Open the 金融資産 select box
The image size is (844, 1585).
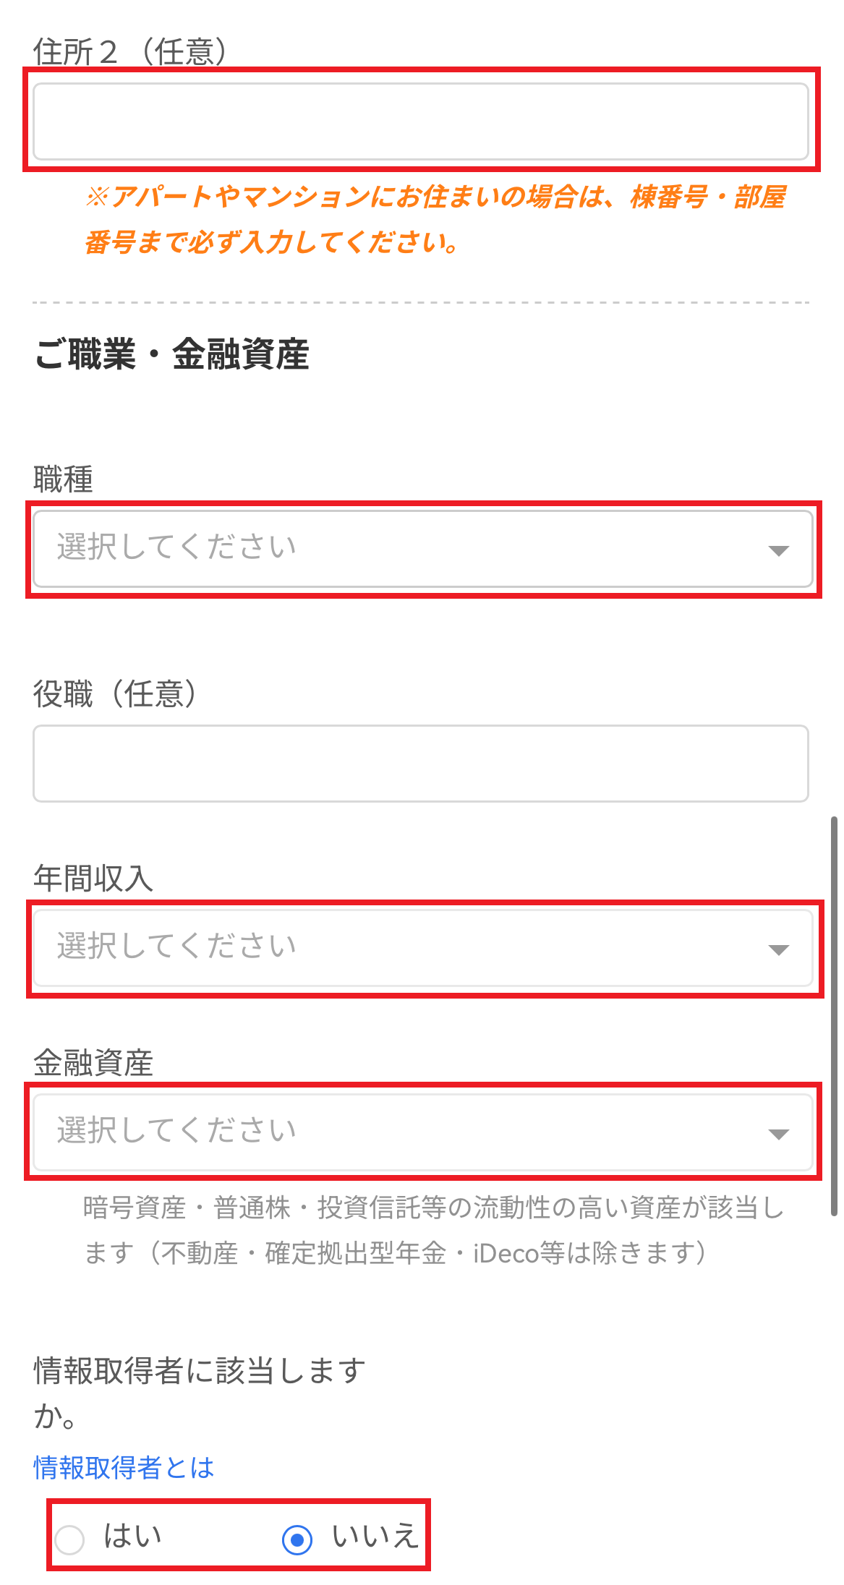point(423,1132)
